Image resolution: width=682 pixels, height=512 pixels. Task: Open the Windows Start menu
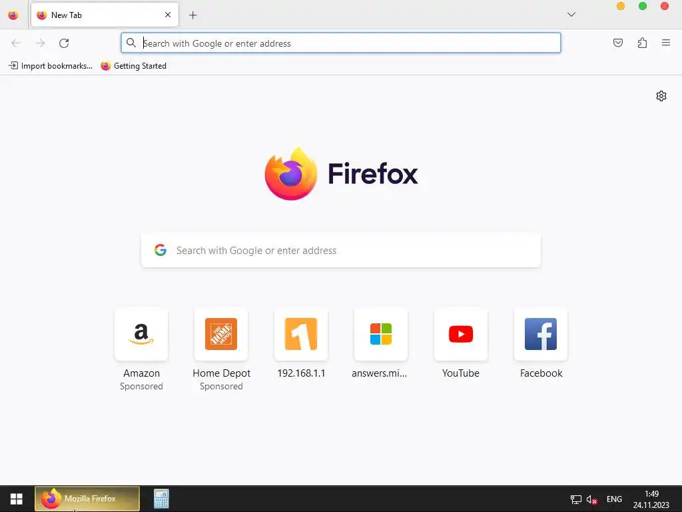[17, 499]
